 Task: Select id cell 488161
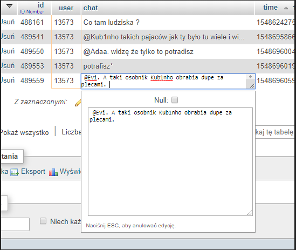(x=32, y=22)
